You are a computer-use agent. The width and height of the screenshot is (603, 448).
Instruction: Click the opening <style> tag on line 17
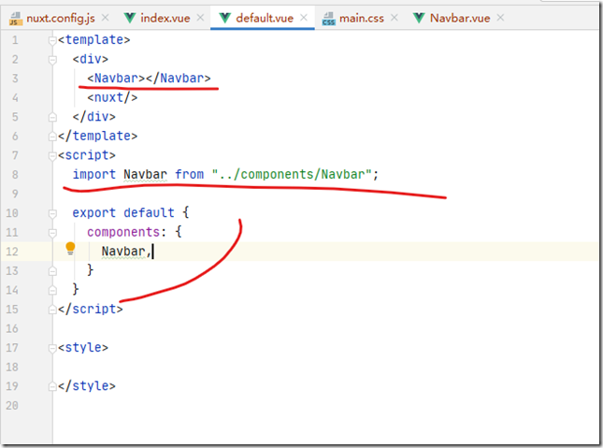[x=83, y=348]
